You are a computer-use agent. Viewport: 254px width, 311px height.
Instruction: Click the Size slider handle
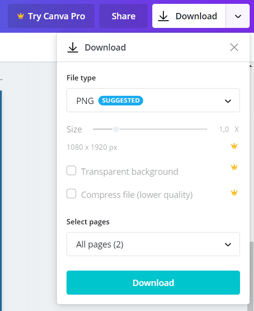(x=116, y=129)
